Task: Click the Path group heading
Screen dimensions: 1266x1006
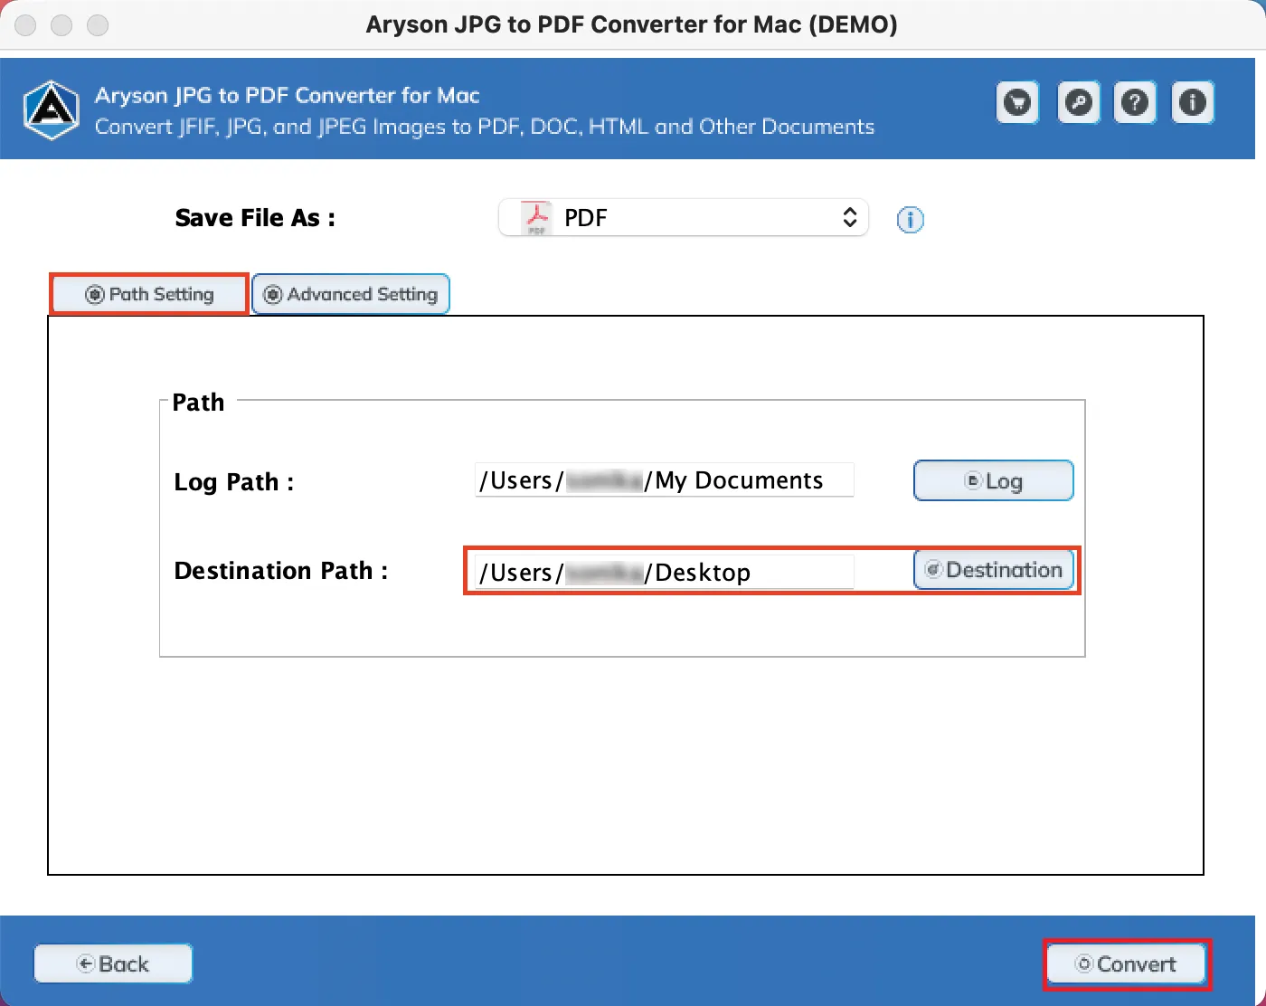Action: (198, 402)
